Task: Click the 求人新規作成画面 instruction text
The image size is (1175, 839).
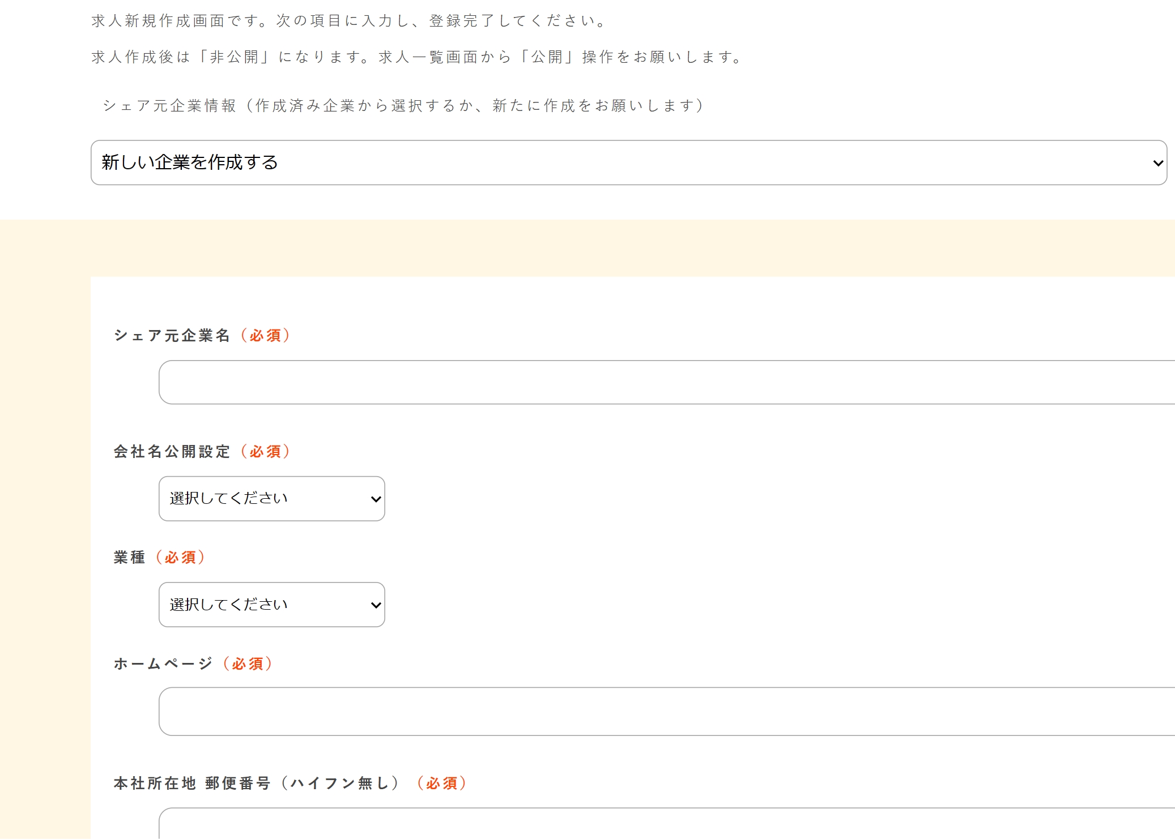Action: click(347, 22)
